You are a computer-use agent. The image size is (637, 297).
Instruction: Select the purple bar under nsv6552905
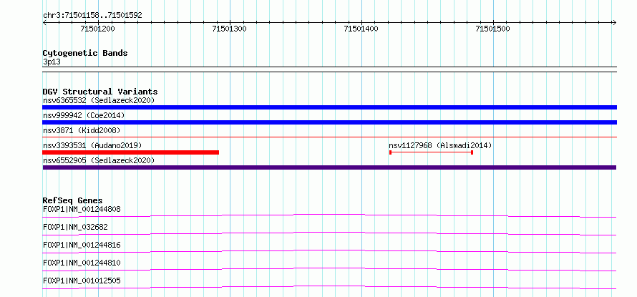tap(329, 167)
